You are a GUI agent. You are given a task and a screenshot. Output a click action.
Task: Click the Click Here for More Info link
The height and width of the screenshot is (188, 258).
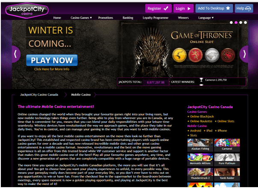click(x=52, y=69)
